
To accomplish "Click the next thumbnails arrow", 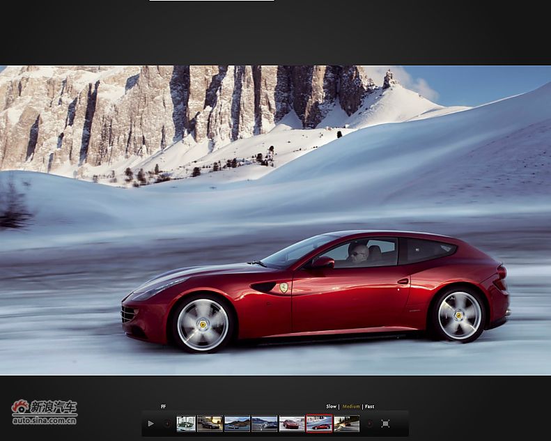I will point(369,424).
